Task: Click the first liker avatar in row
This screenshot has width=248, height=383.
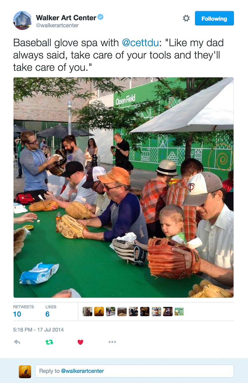Action: [87, 312]
